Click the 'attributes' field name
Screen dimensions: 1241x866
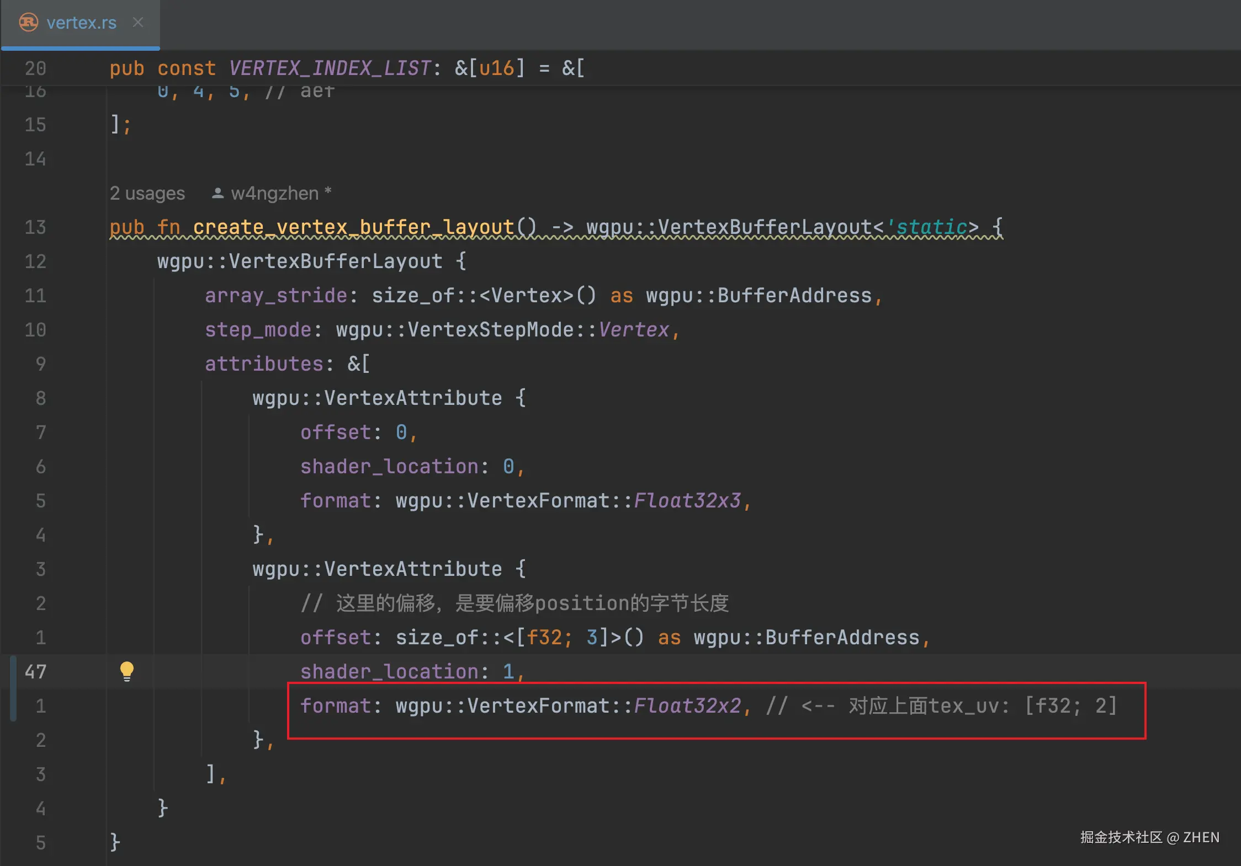[x=264, y=364]
